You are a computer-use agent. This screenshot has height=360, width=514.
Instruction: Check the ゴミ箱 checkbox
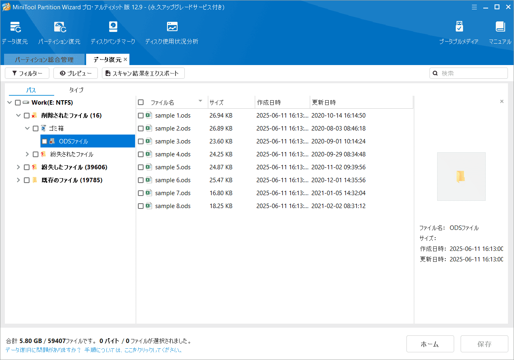(36, 128)
